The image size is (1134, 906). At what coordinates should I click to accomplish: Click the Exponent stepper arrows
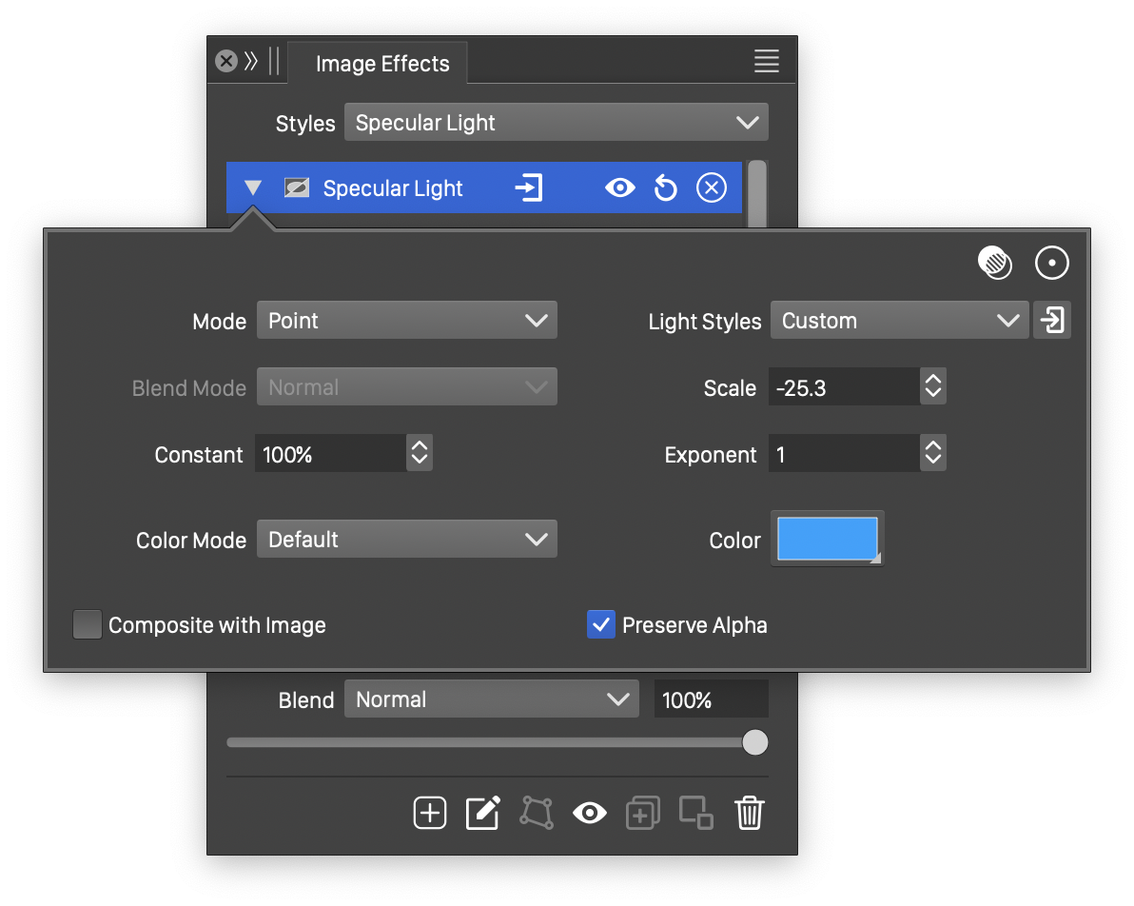933,454
